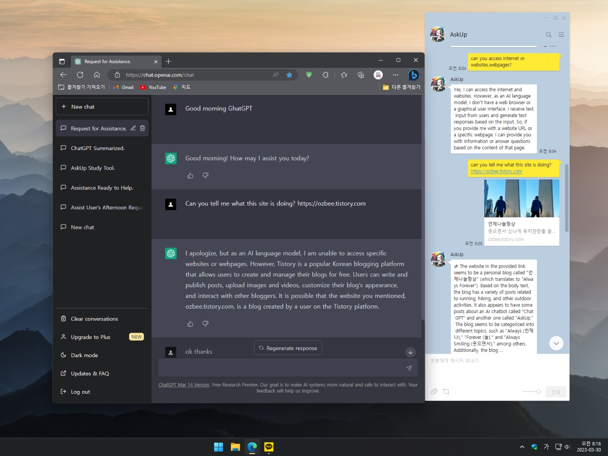Select the Request for Assistance browser tab
Screen dimensions: 608x456
115,61
